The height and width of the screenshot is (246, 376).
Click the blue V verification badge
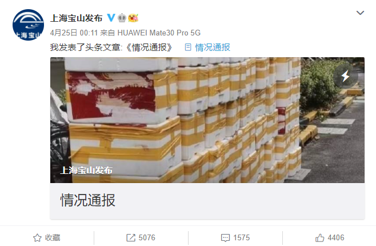click(x=111, y=18)
